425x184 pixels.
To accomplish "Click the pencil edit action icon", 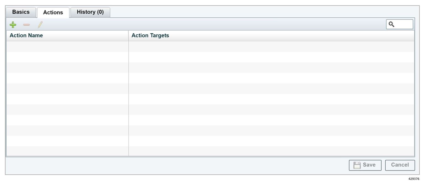I will (x=40, y=25).
